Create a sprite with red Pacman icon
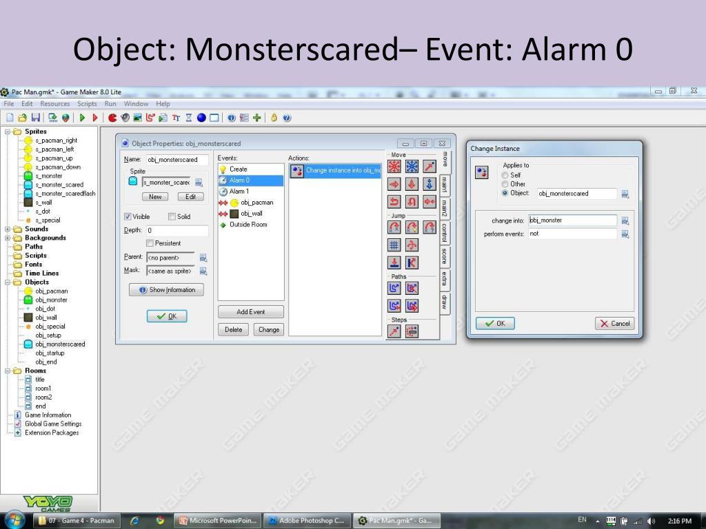This screenshot has height=529, width=706. [112, 118]
